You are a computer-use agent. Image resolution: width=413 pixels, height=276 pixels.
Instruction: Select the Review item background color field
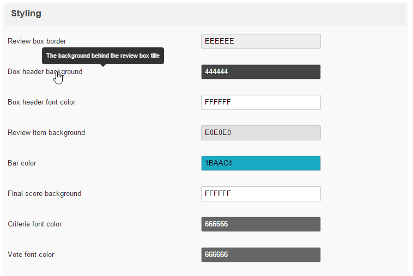click(x=260, y=133)
